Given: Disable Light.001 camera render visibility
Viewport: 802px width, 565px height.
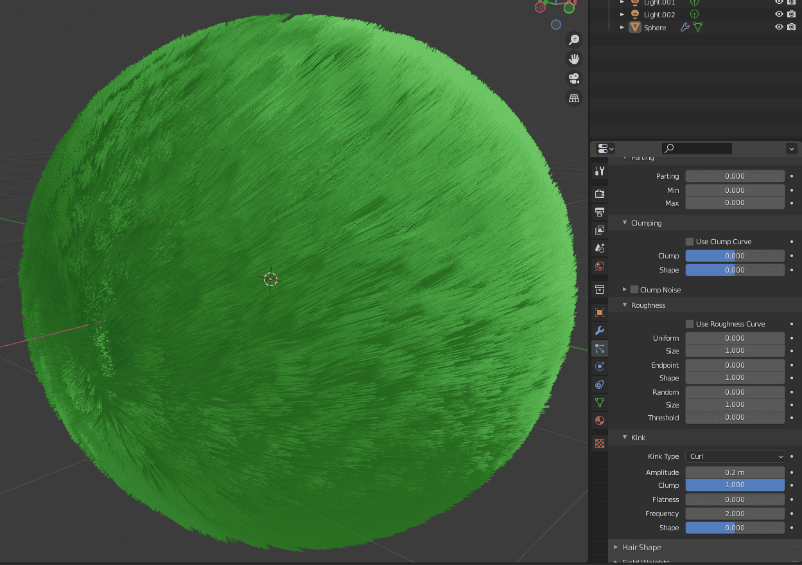Looking at the screenshot, I should pos(791,3).
